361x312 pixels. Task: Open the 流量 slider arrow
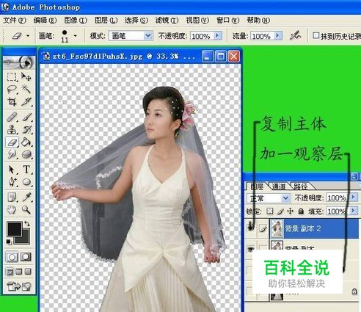tap(278, 36)
